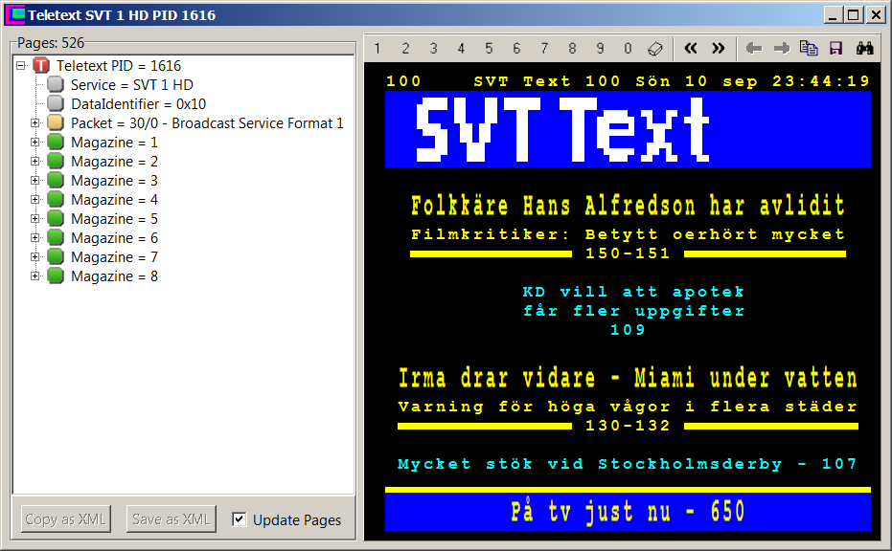892x551 pixels.
Task: Select the Magazine = 2 label
Action: (114, 162)
